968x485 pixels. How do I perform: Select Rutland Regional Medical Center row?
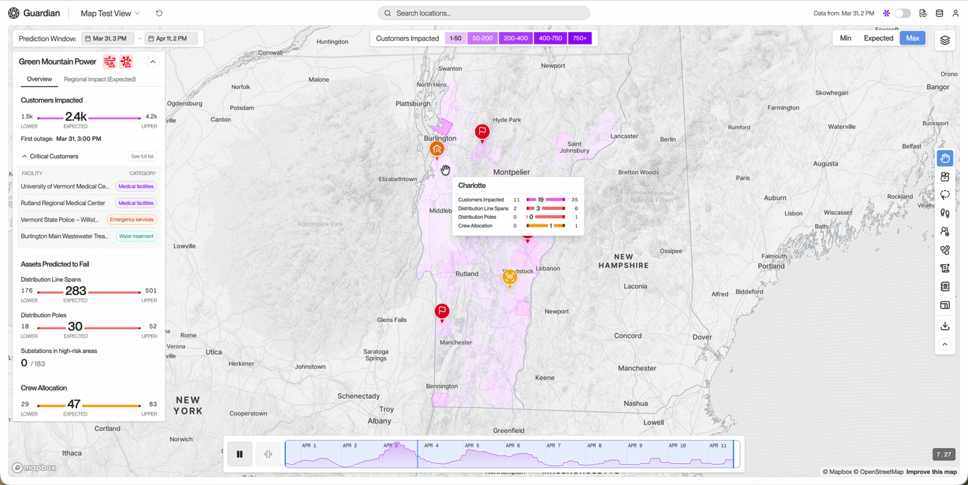[x=89, y=203]
